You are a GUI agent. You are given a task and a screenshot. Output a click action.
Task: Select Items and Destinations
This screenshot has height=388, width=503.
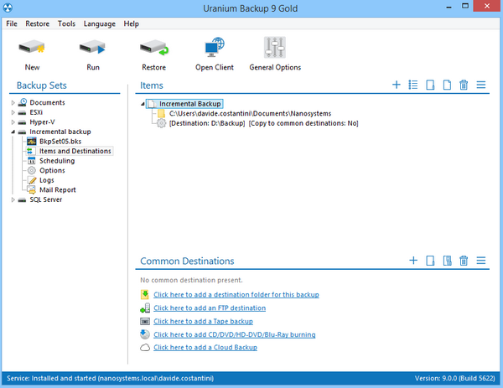tap(75, 151)
